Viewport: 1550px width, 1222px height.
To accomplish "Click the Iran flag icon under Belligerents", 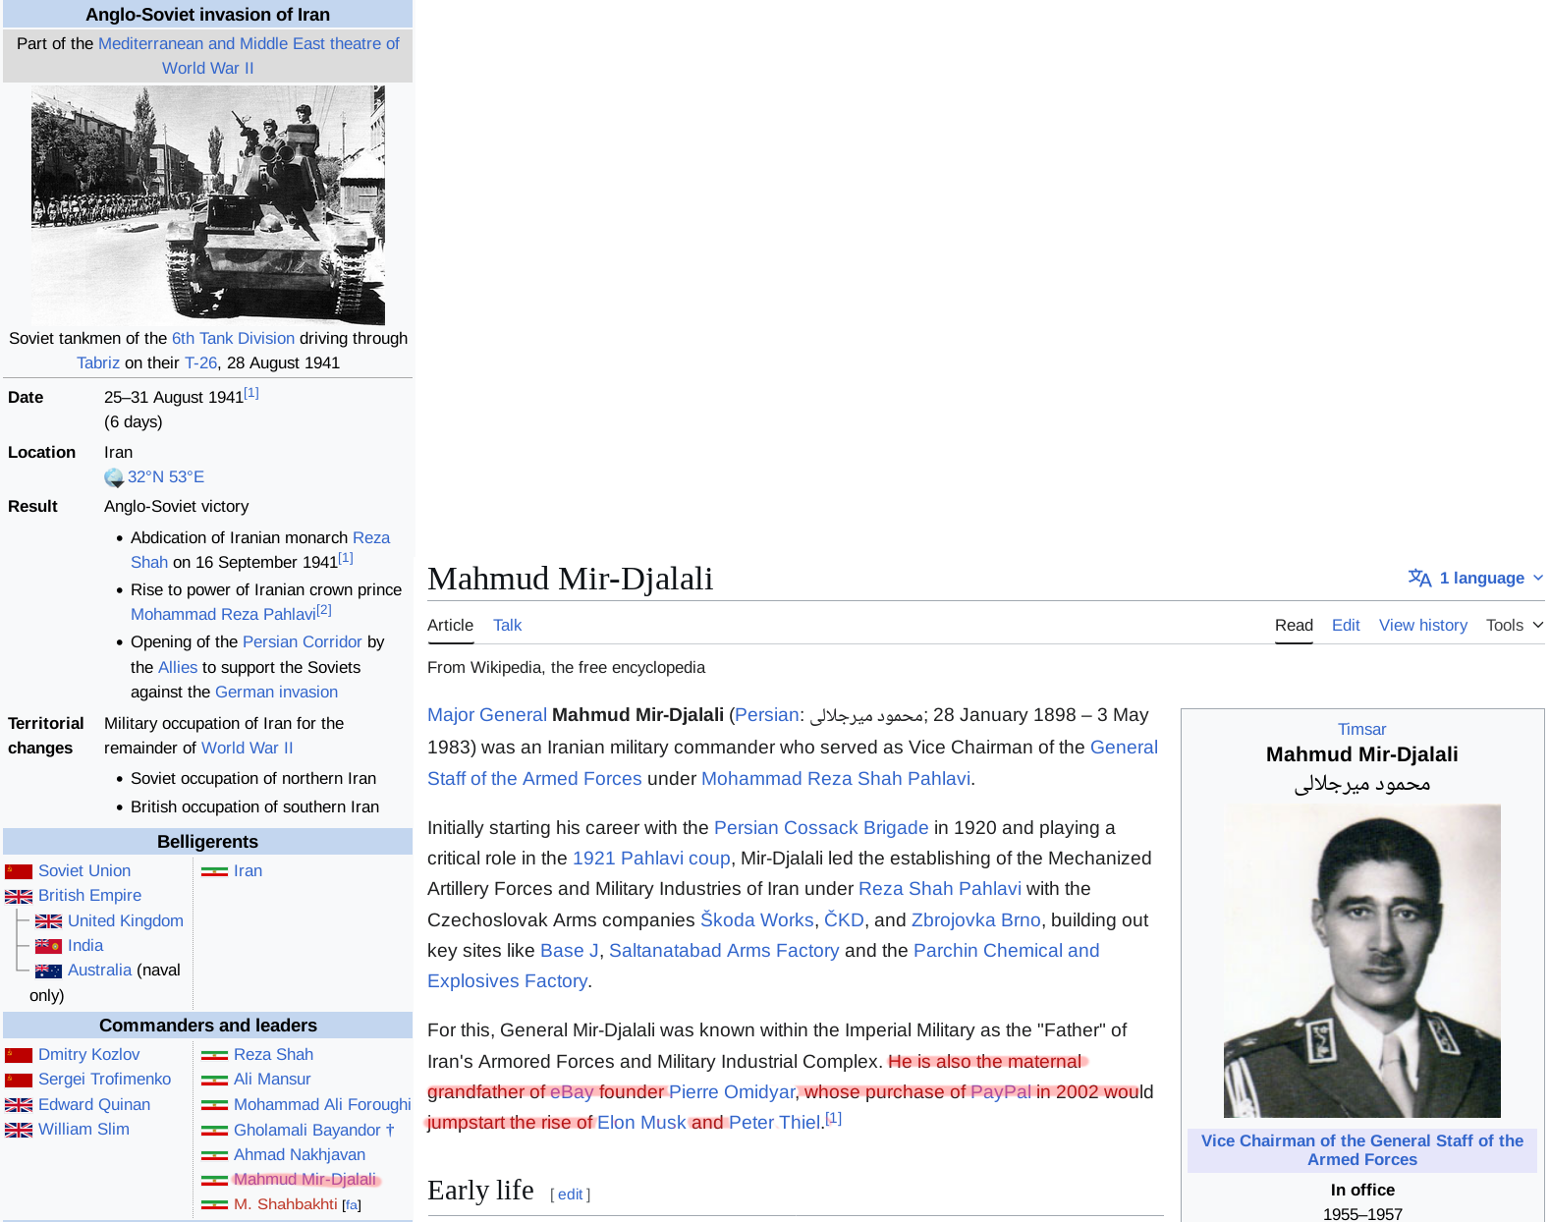I will [x=214, y=871].
